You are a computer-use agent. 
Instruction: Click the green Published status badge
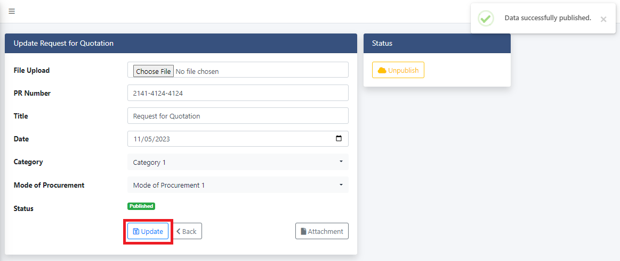[x=141, y=206]
